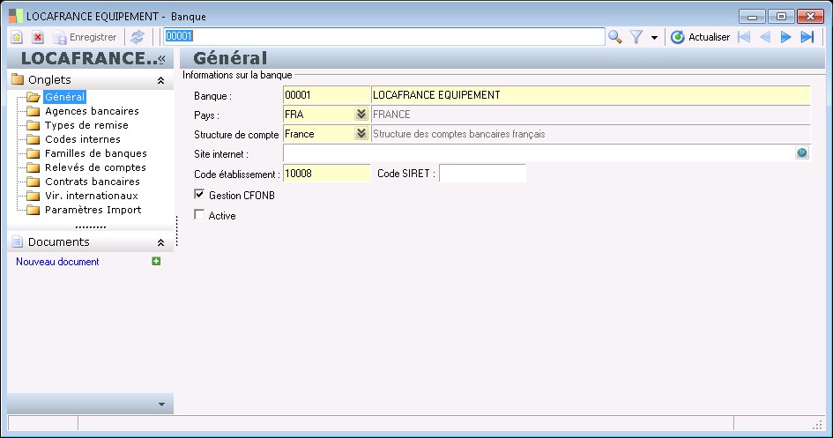Click the toolbar search field containing 00001
The width and height of the screenshot is (833, 438).
point(384,37)
